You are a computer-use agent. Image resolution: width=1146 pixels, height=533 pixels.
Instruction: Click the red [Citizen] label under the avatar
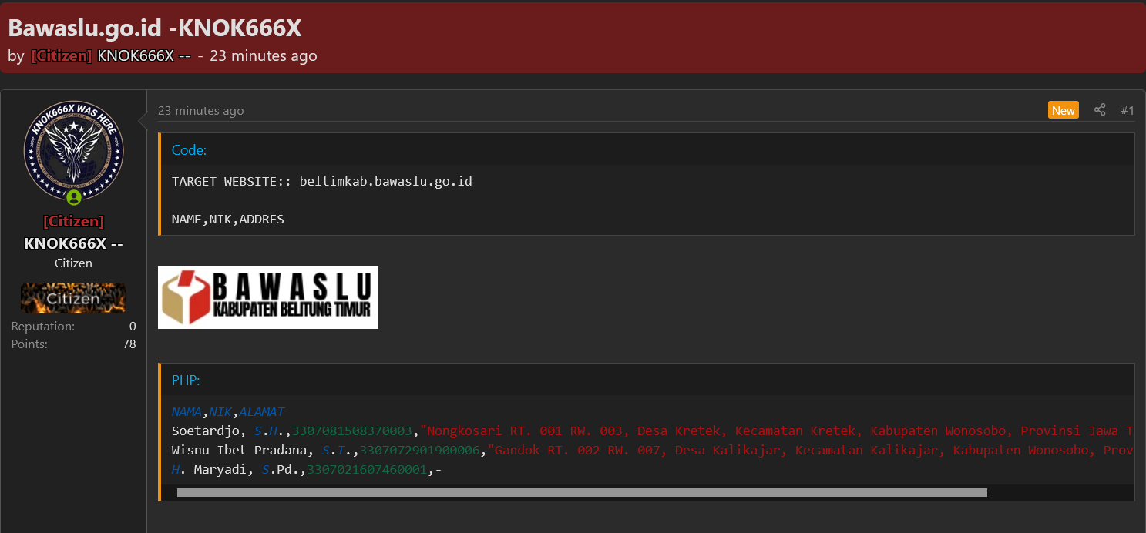pyautogui.click(x=73, y=222)
